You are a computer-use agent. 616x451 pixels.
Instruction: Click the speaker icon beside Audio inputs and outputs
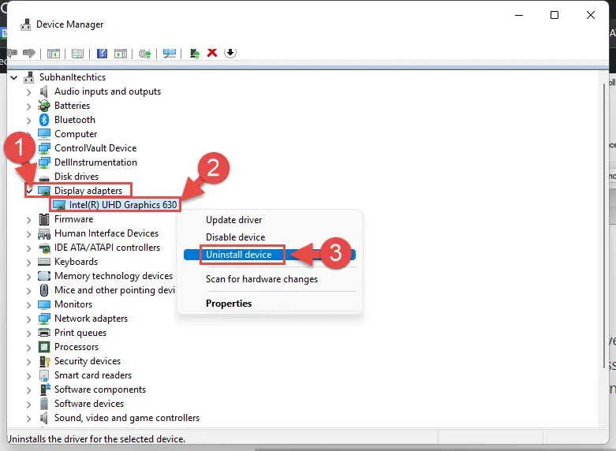[x=43, y=91]
